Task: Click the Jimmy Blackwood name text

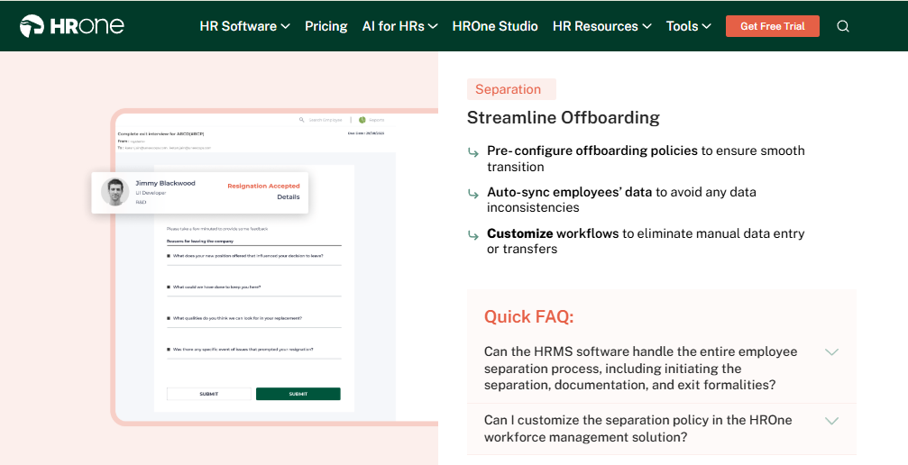Action: 165,183
